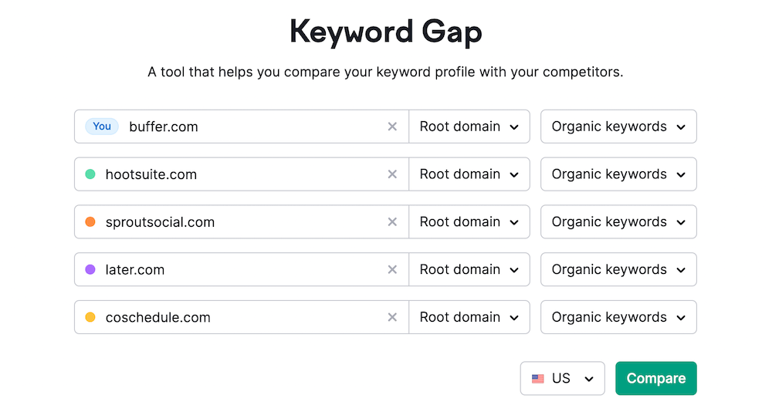This screenshot has height=412, width=772.
Task: Open Root domain dropdown for hootsuite.com
Action: [x=469, y=174]
